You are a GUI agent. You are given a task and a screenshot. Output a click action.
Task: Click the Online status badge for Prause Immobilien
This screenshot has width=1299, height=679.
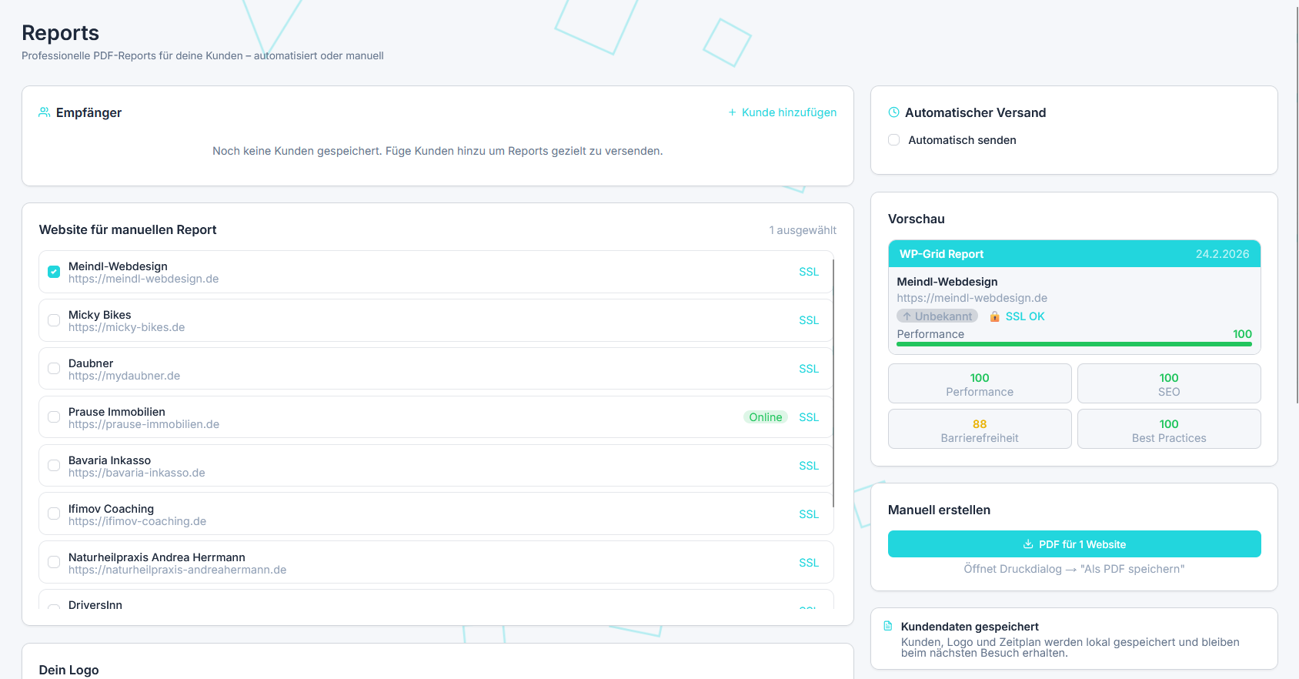[765, 417]
